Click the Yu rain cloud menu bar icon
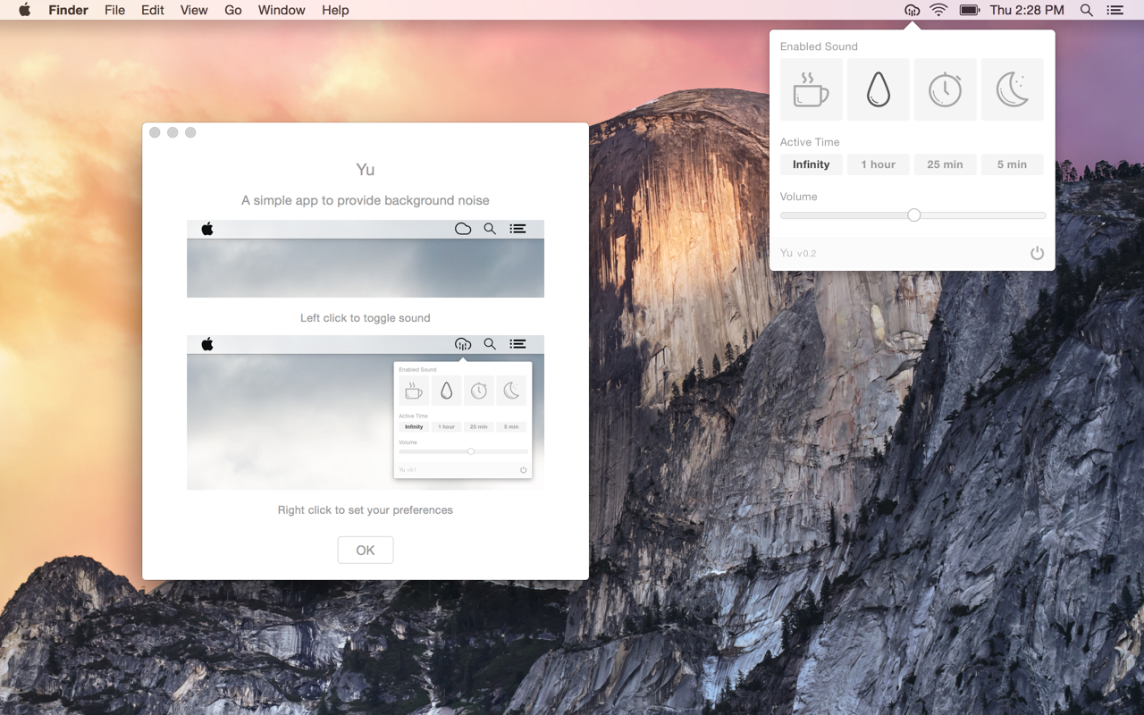This screenshot has height=715, width=1144. [x=912, y=11]
